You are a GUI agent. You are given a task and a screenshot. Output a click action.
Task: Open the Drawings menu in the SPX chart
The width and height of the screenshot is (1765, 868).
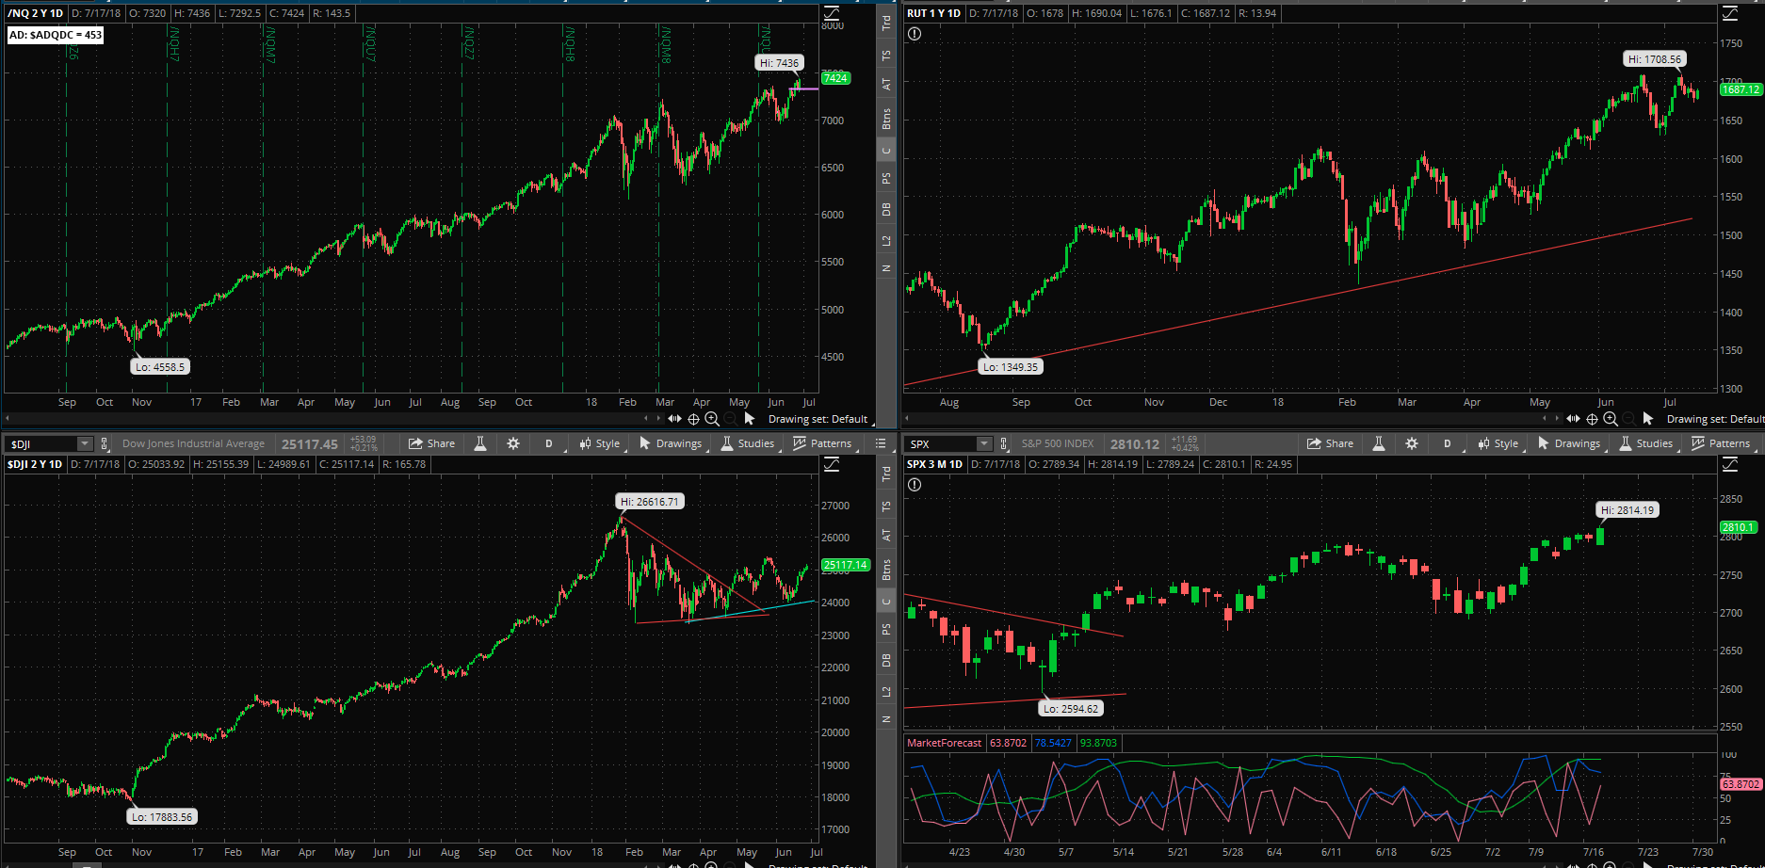(1569, 443)
